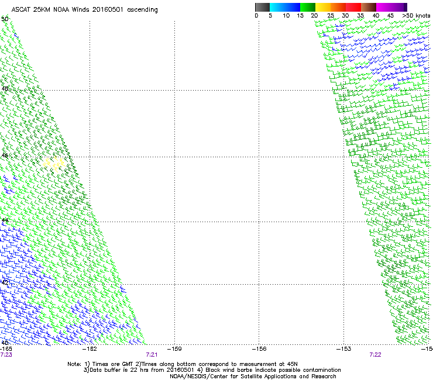The image size is (433, 380).
Task: Click the red 30-35 knots legend segment
Action: [x=353, y=7]
